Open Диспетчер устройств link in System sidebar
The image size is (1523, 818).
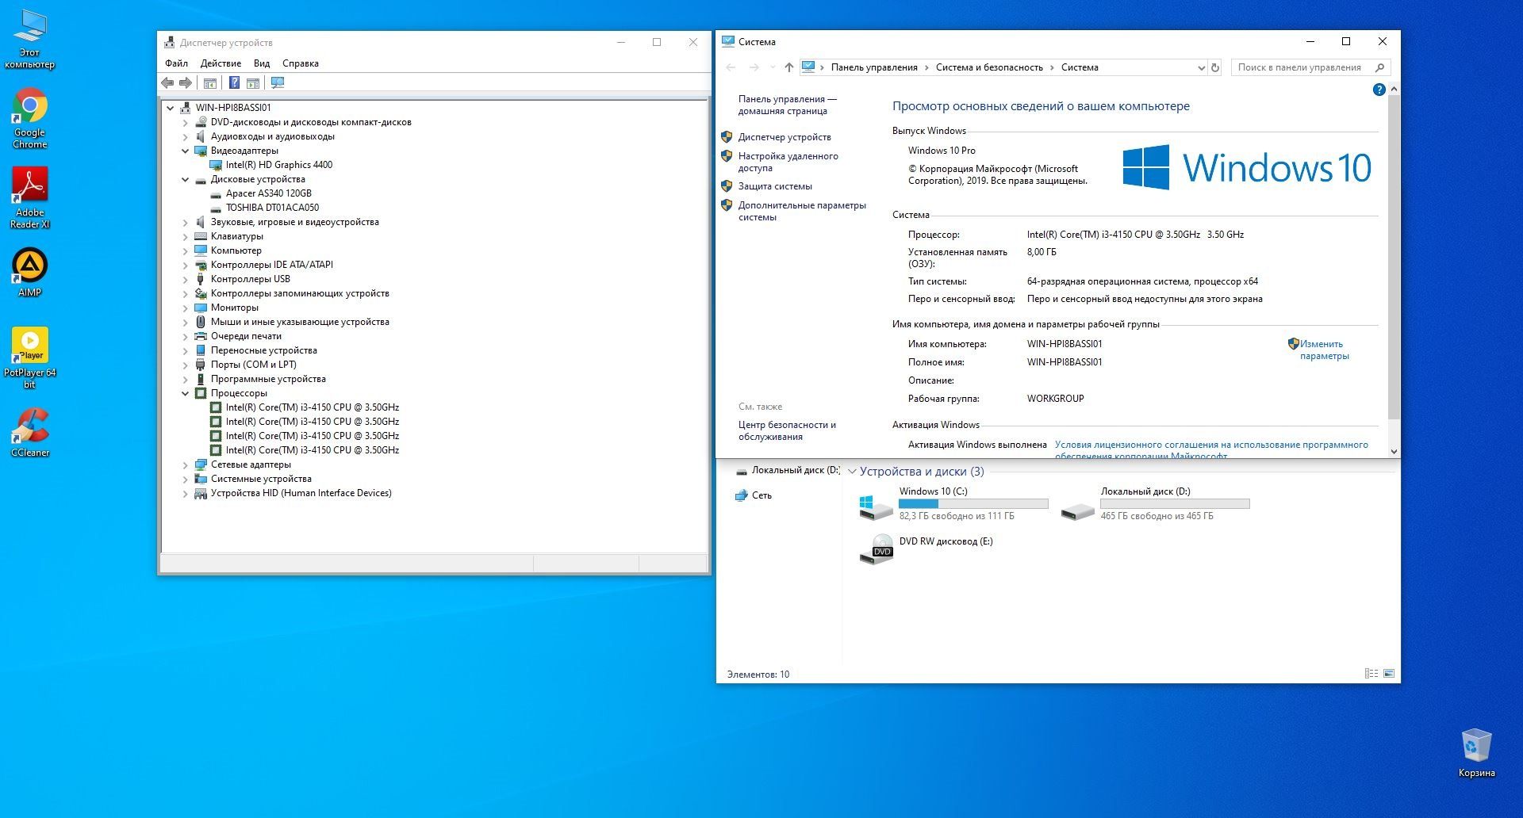[x=785, y=137]
